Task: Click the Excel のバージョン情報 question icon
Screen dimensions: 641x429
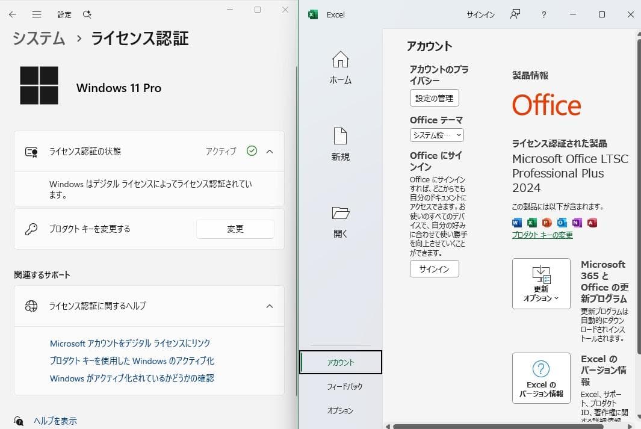Action: 540,370
